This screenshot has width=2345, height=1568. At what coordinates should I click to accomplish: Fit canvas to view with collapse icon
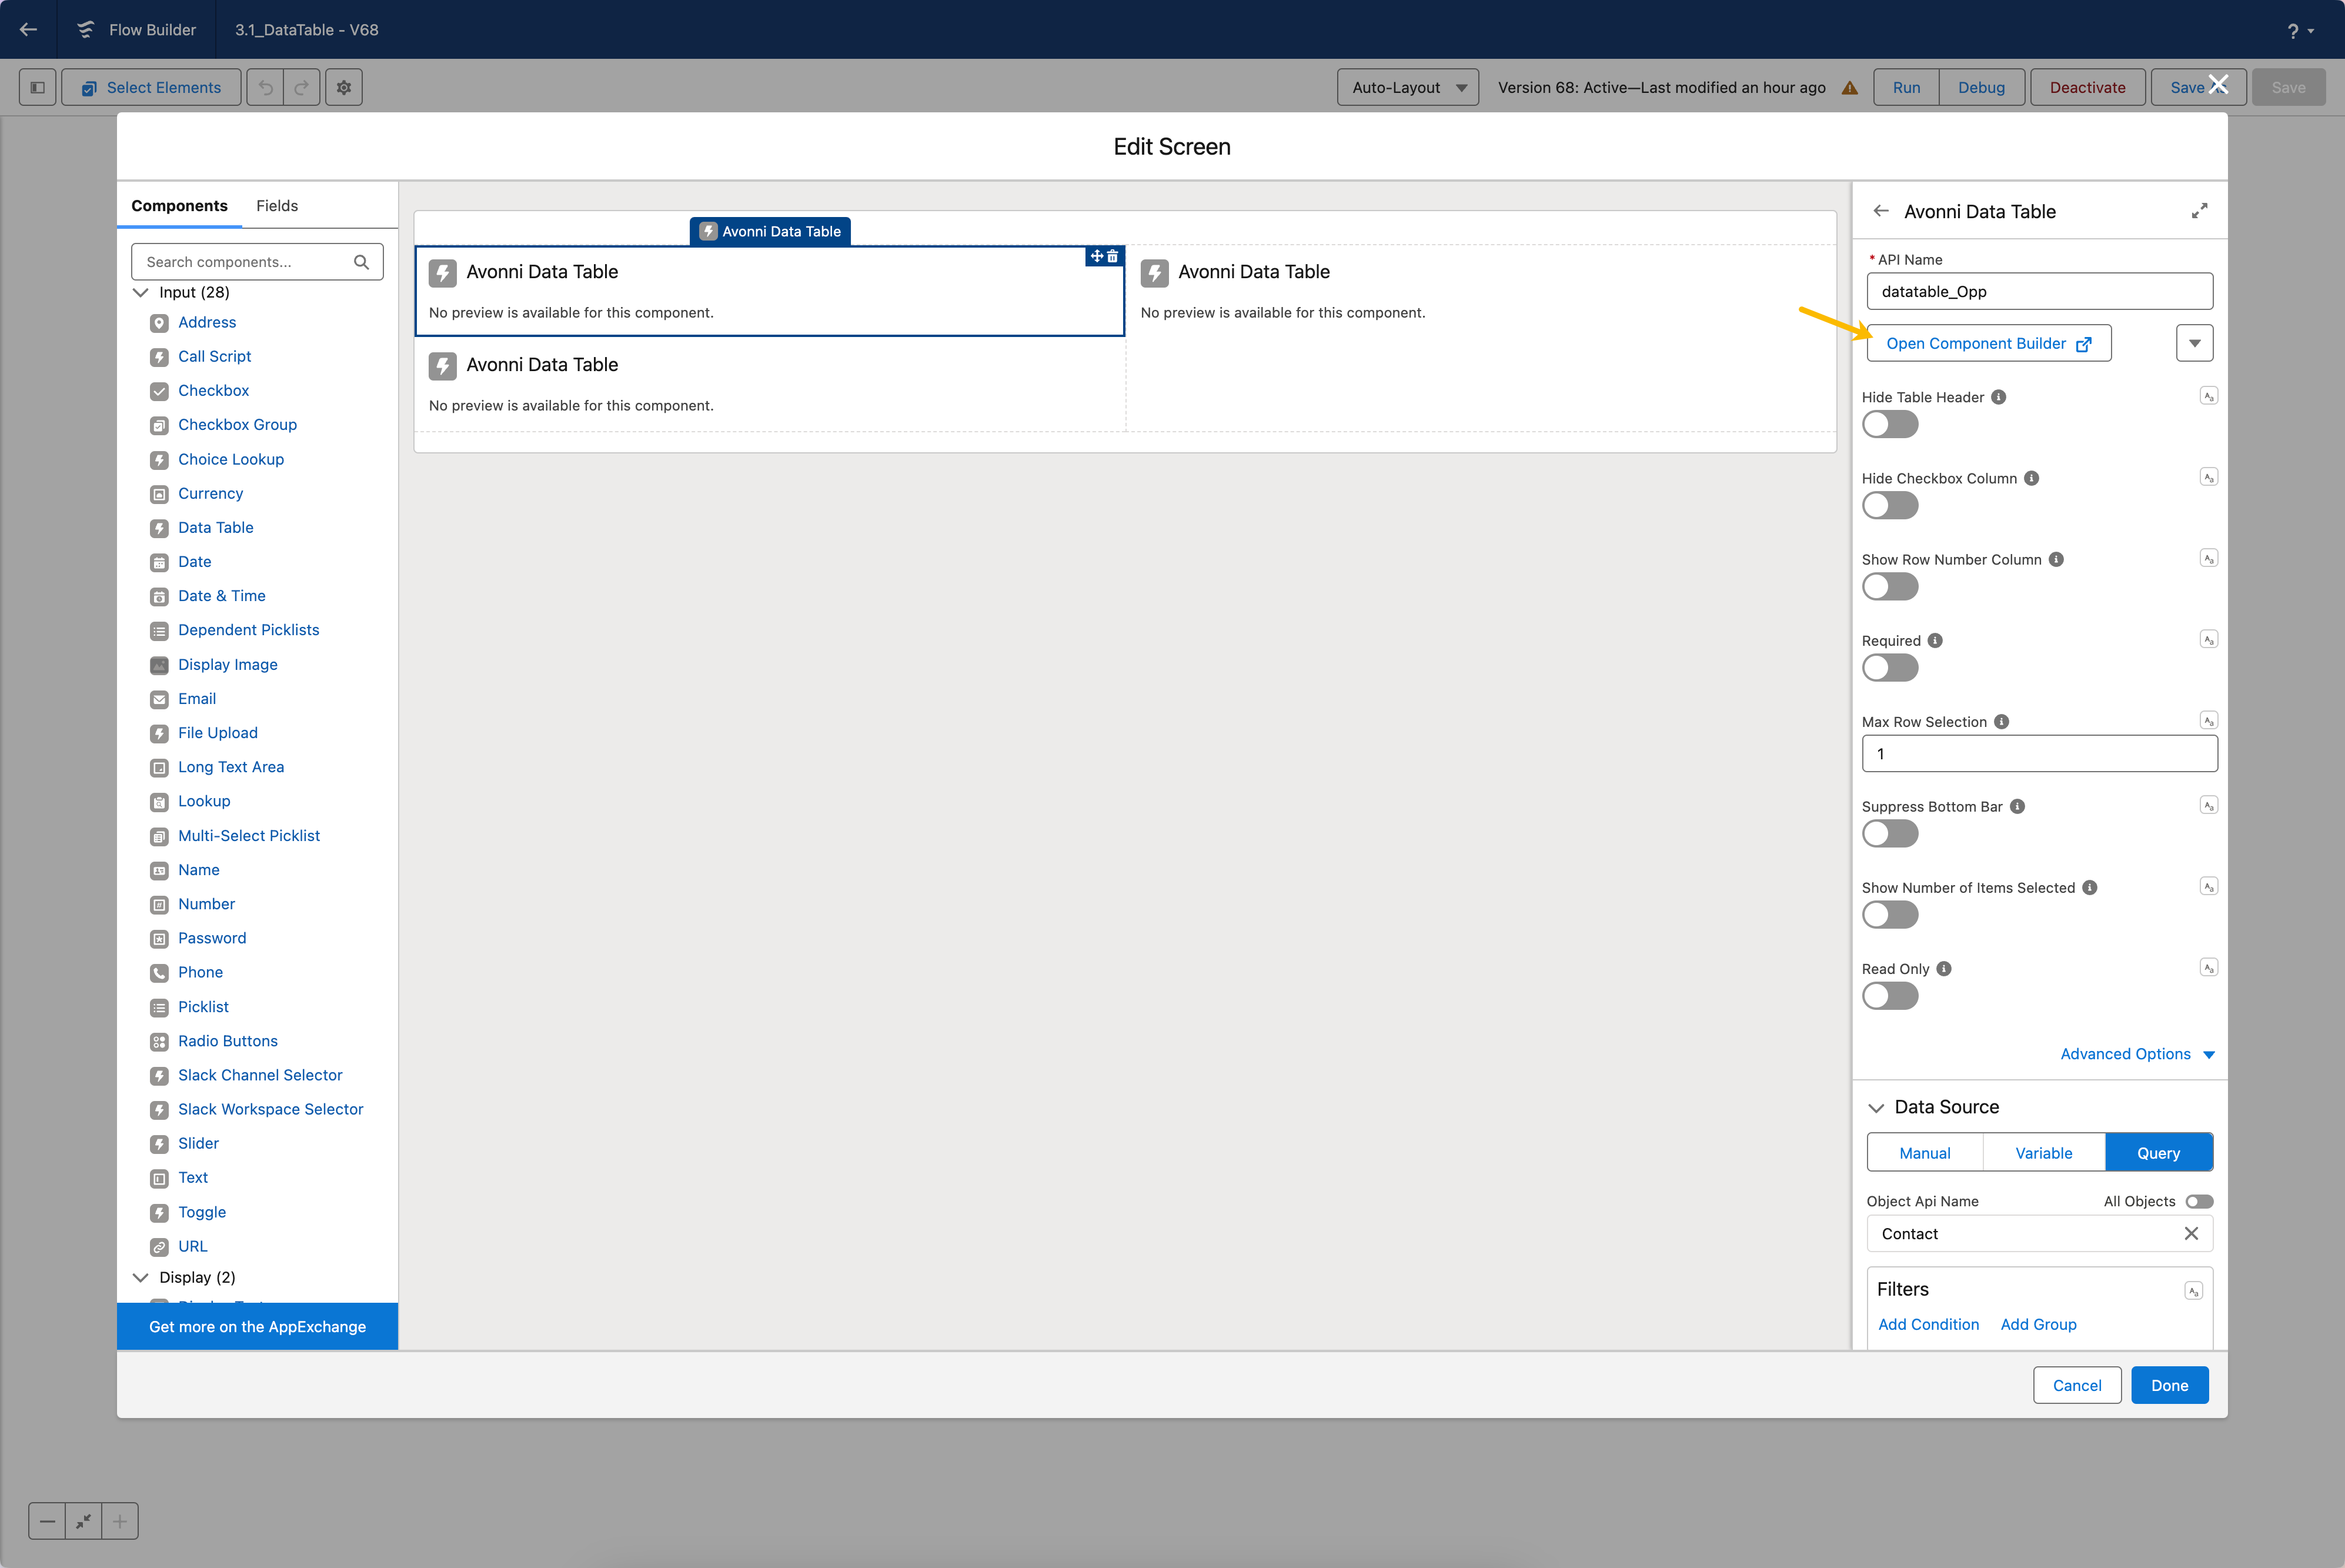[x=84, y=1521]
